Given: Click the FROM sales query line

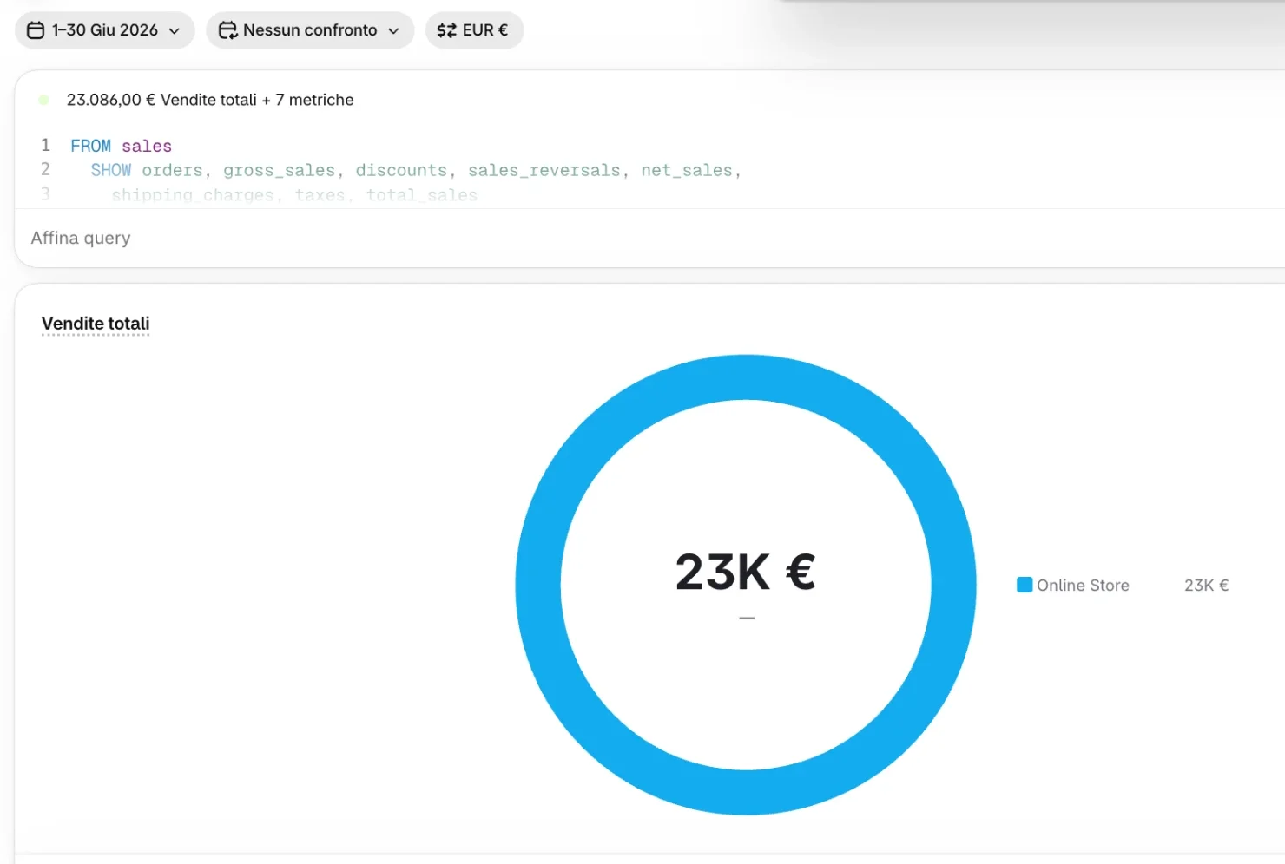Looking at the screenshot, I should (121, 146).
